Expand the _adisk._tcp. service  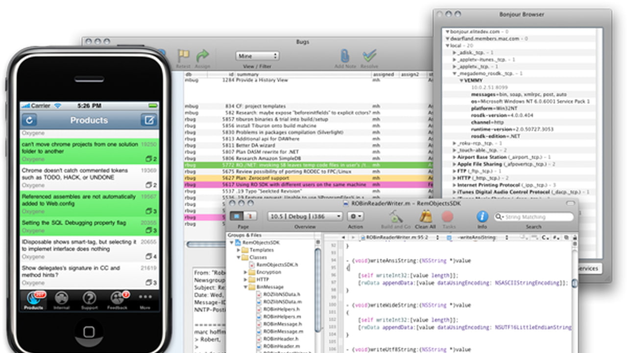pos(454,52)
